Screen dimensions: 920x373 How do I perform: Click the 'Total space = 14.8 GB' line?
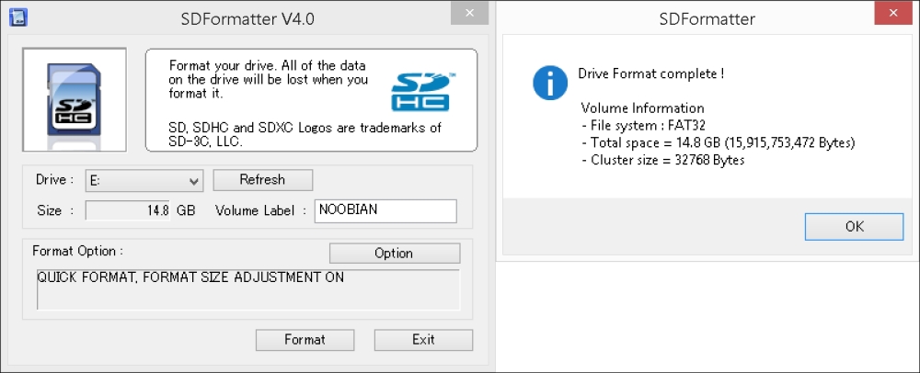[719, 143]
